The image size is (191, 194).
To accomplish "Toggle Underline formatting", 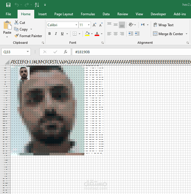I will 62,34.
